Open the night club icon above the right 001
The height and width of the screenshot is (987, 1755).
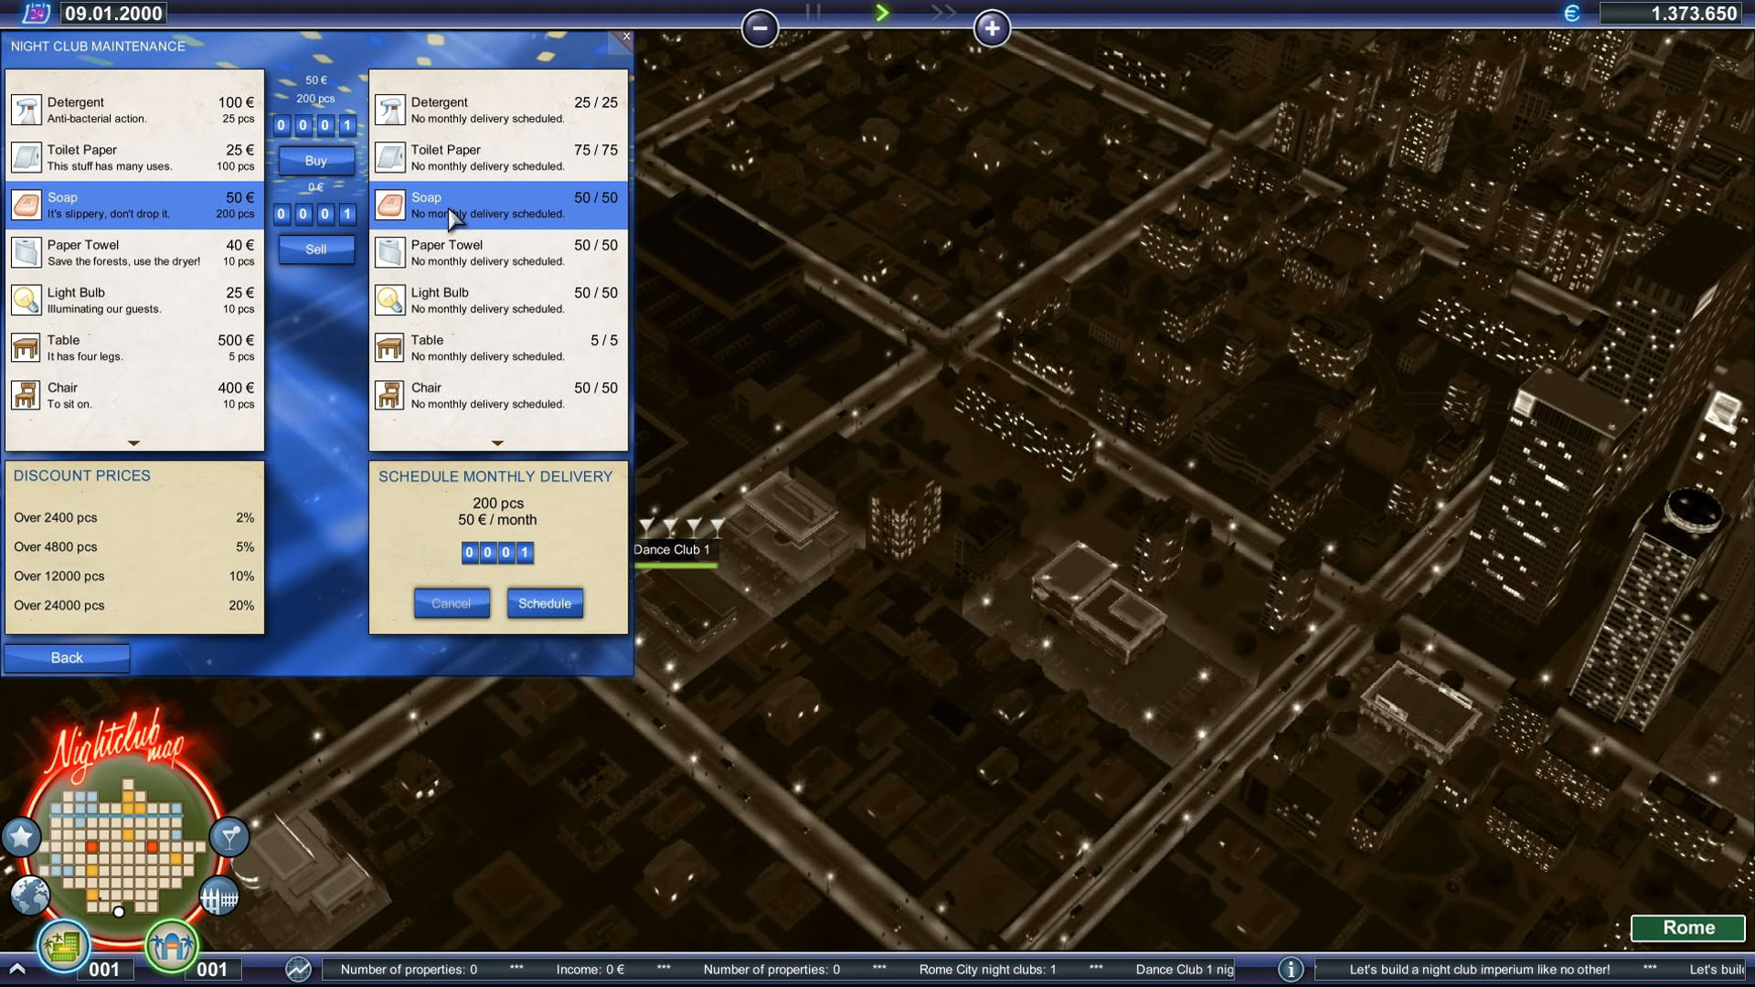click(x=171, y=944)
